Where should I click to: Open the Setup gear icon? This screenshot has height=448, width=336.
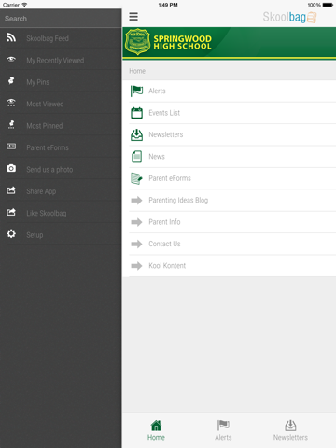(x=11, y=233)
